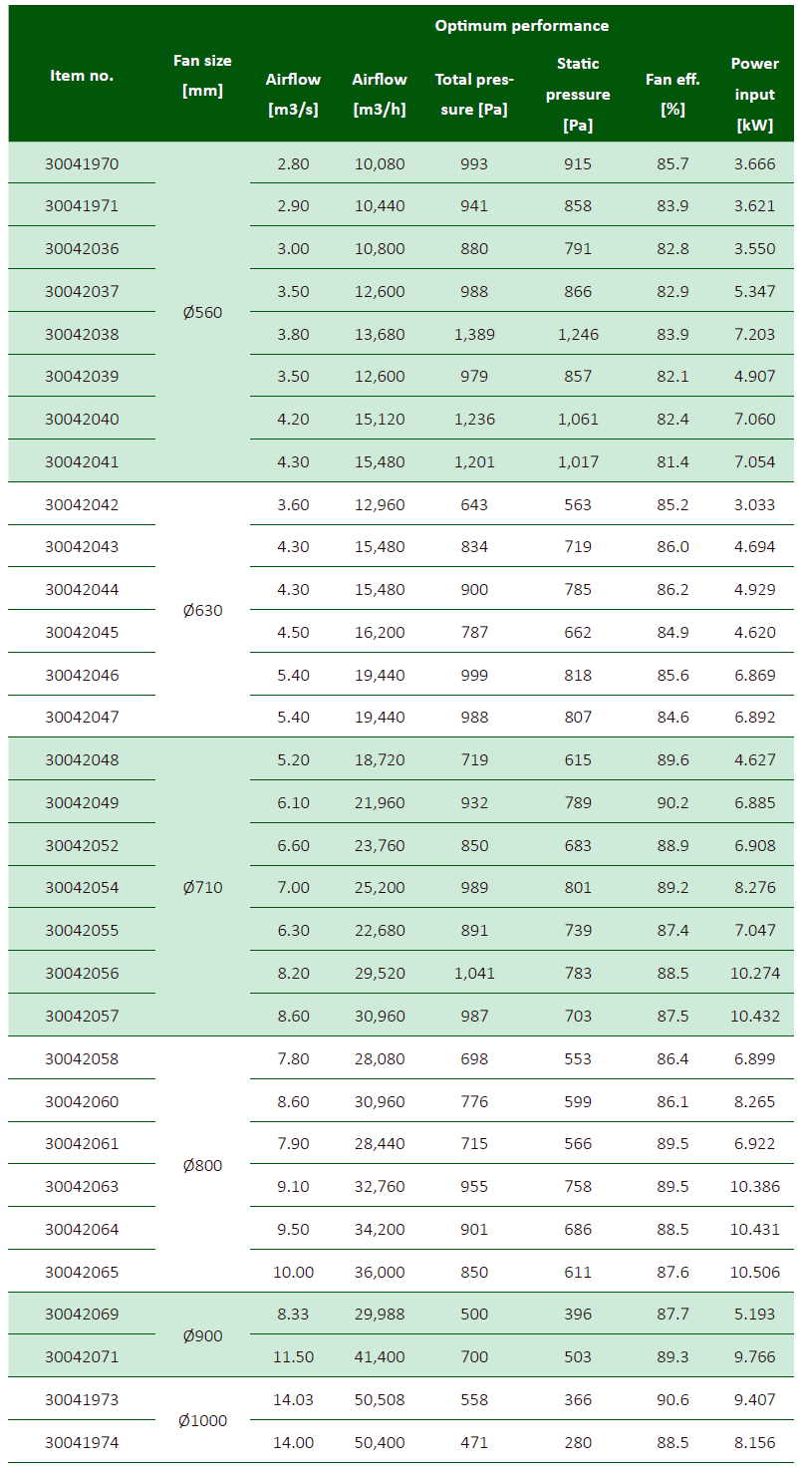Select the Ø710 fan size cell
802x1470 pixels.
202,887
